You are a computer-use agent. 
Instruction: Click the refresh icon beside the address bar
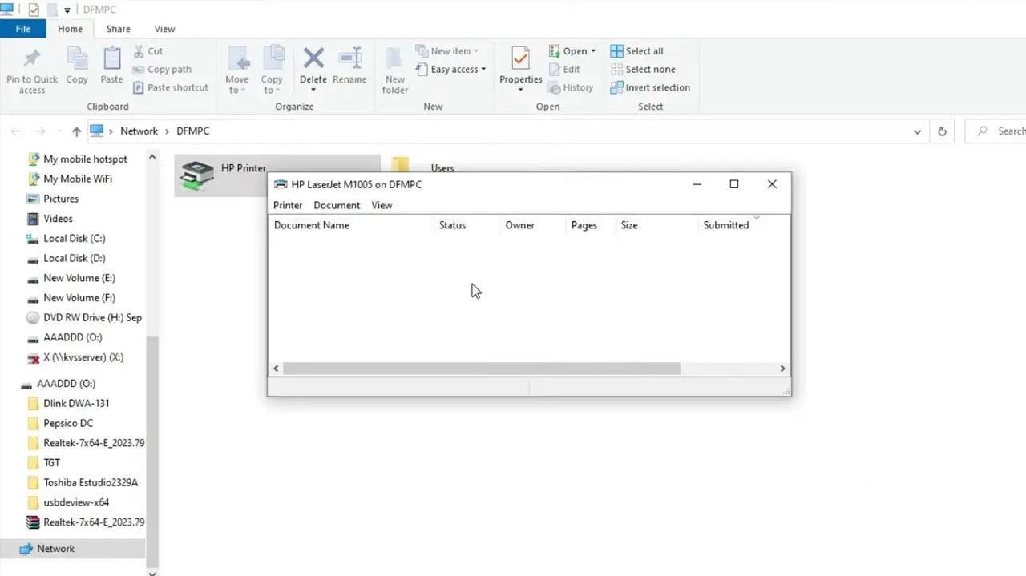pyautogui.click(x=942, y=131)
